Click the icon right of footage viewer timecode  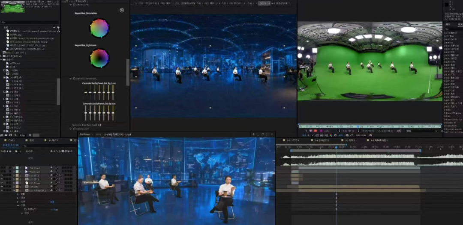(370, 135)
